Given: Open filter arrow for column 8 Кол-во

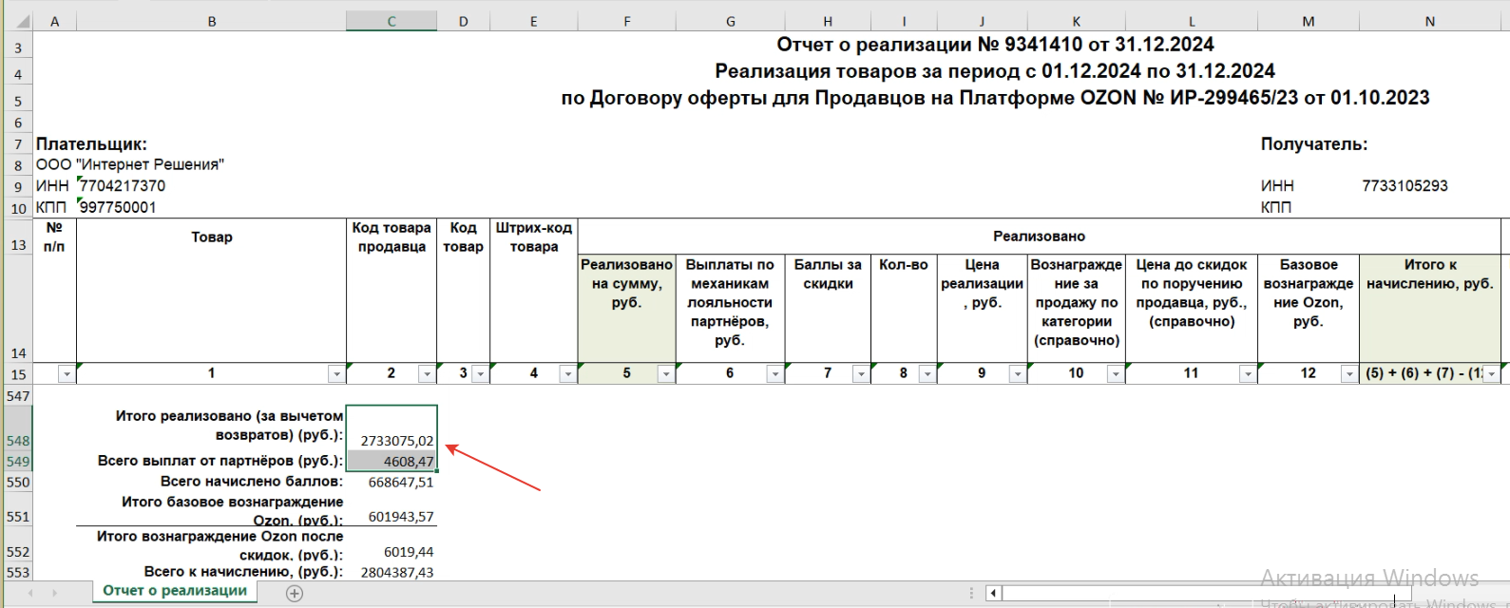Looking at the screenshot, I should click(x=927, y=374).
